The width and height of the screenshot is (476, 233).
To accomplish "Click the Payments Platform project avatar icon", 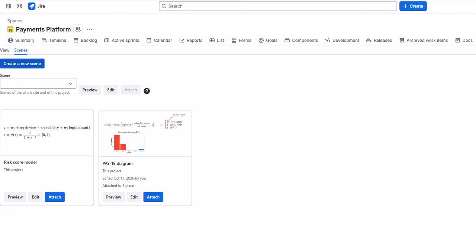I will (10, 29).
